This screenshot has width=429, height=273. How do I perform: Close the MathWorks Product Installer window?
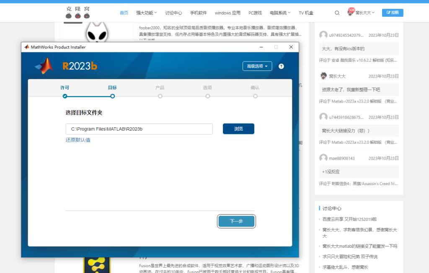click(x=291, y=47)
